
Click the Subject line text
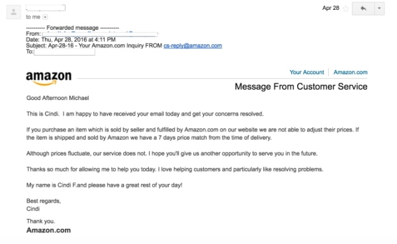[124, 46]
